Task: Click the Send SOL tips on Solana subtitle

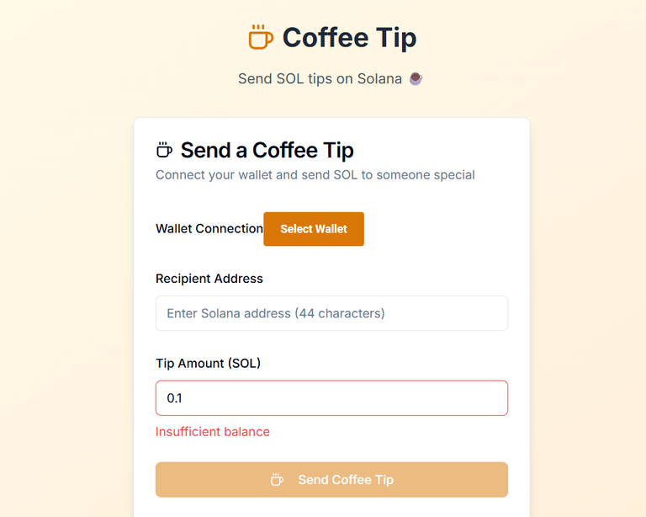Action: click(x=320, y=79)
